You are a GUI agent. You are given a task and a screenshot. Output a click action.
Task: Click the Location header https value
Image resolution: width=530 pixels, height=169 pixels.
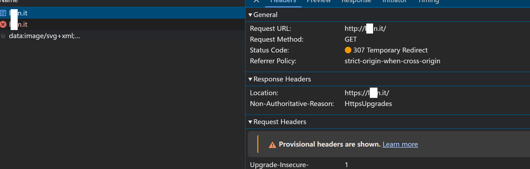[x=367, y=93]
